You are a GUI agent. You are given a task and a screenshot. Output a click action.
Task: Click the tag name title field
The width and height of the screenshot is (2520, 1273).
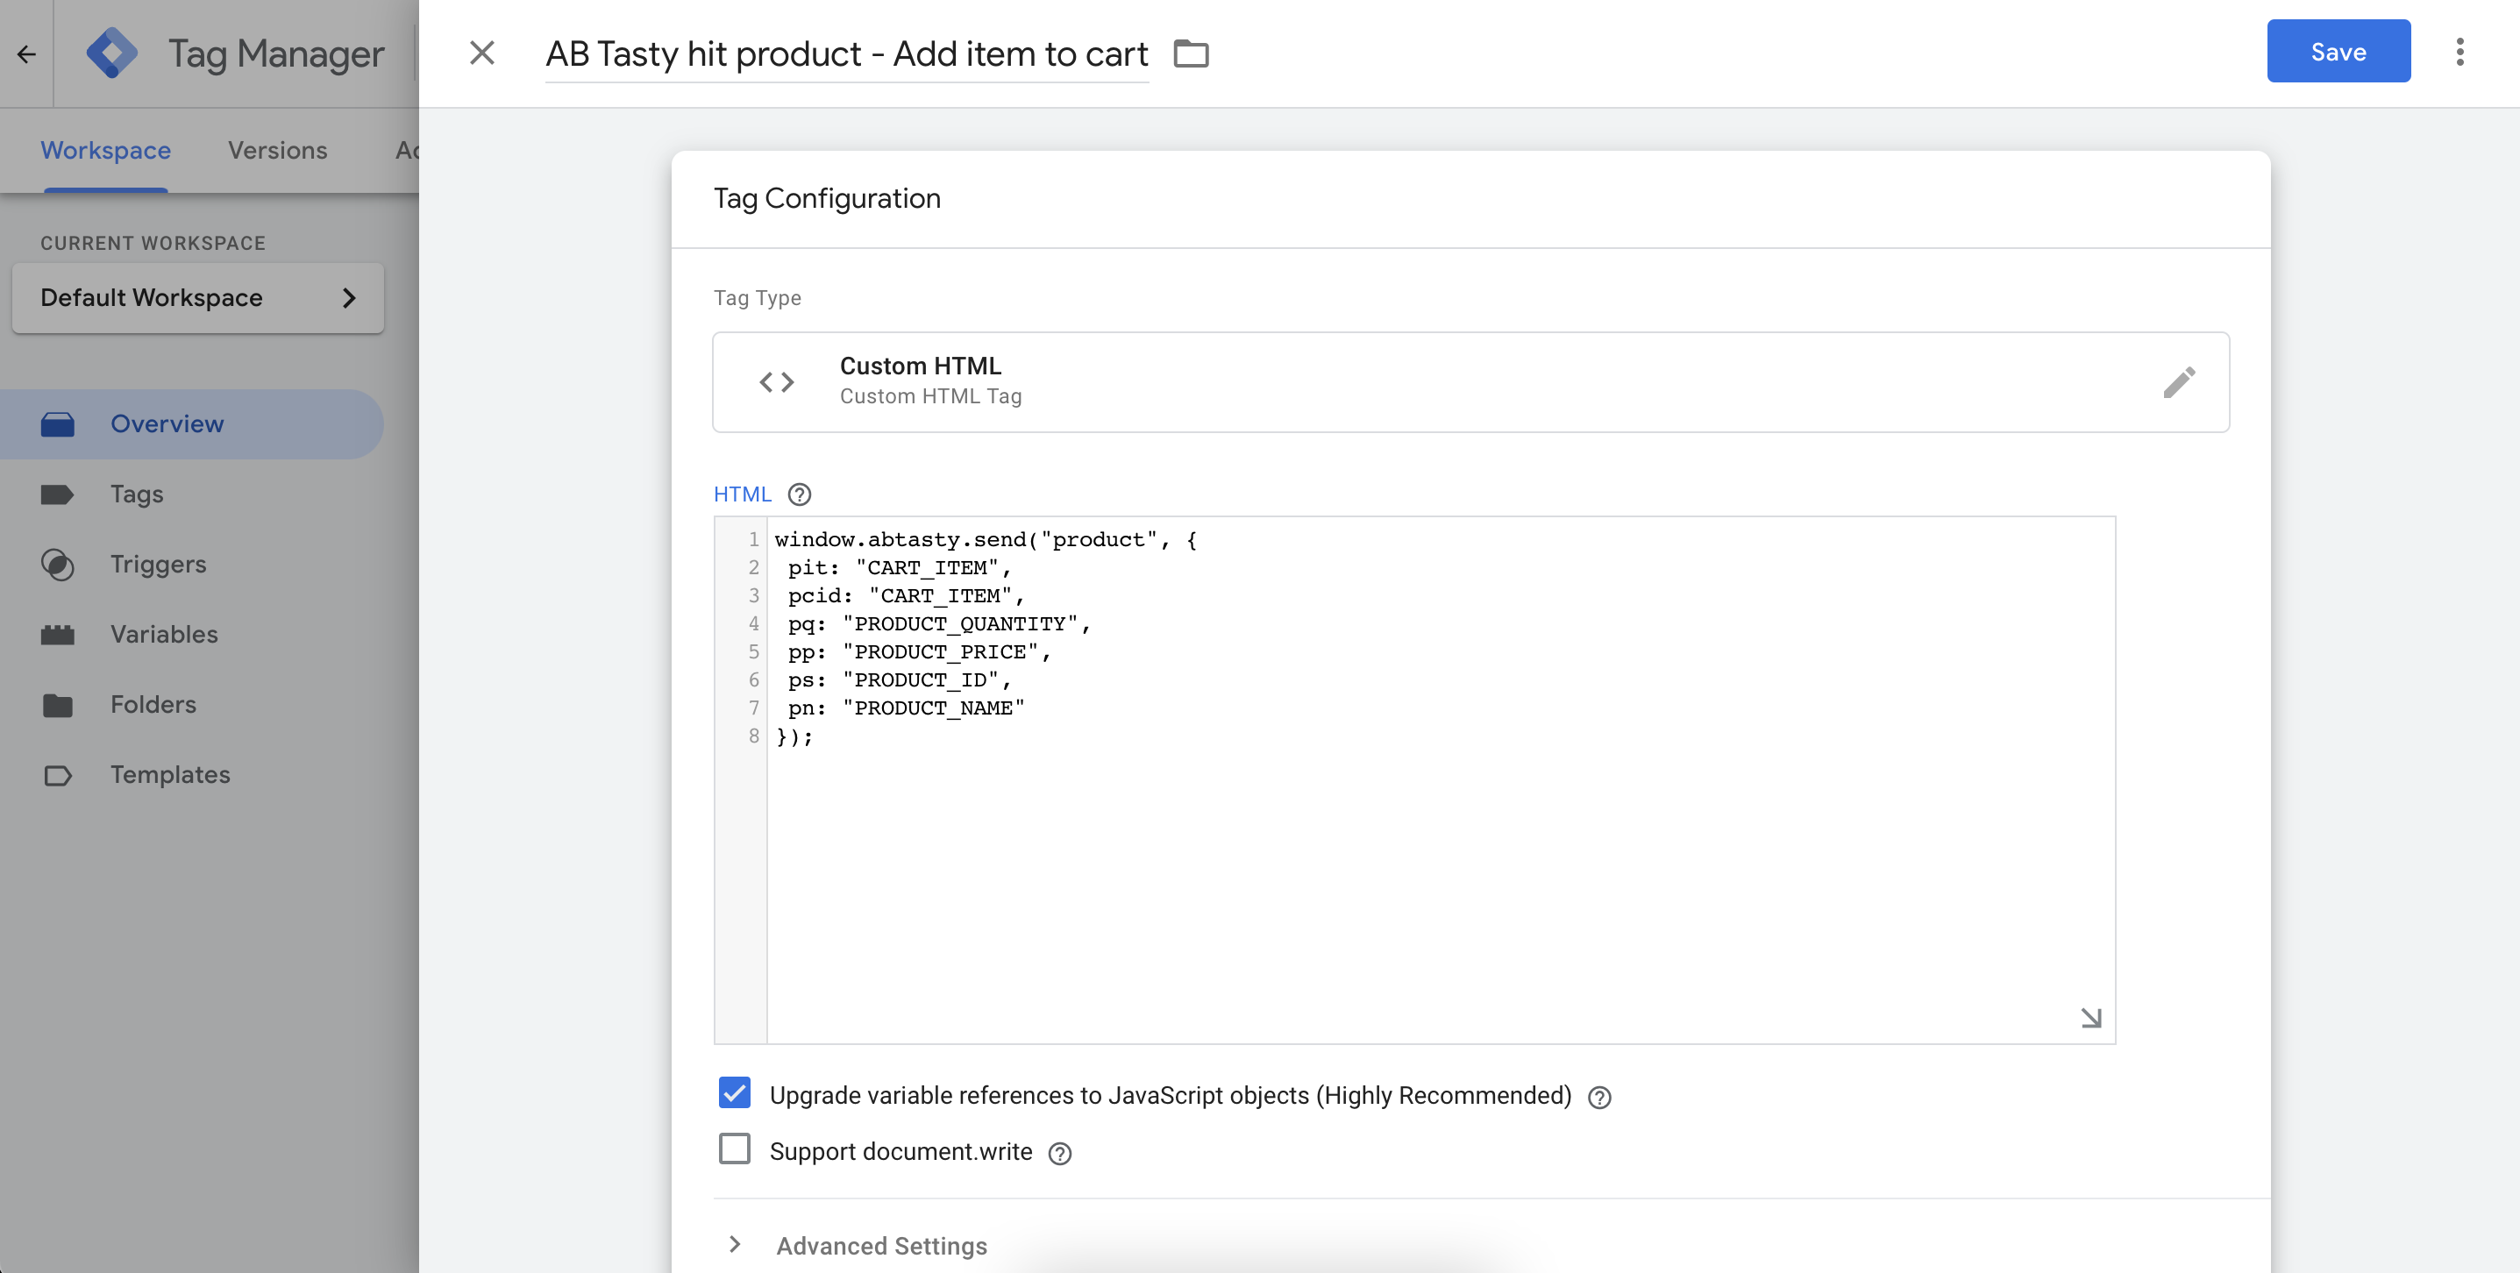[846, 53]
